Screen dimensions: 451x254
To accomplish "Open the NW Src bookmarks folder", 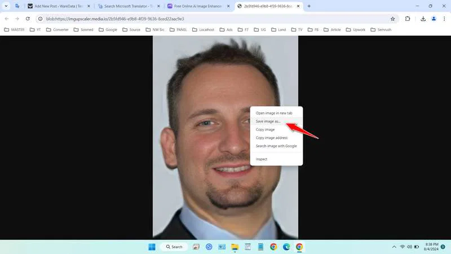I will tap(155, 30).
